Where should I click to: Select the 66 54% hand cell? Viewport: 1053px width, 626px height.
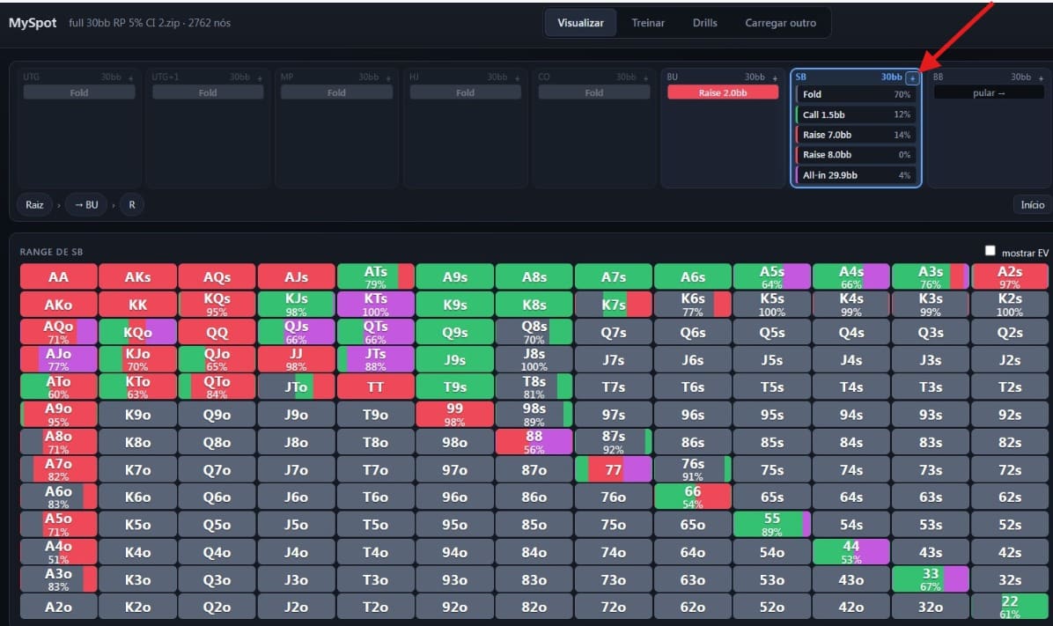click(x=692, y=497)
